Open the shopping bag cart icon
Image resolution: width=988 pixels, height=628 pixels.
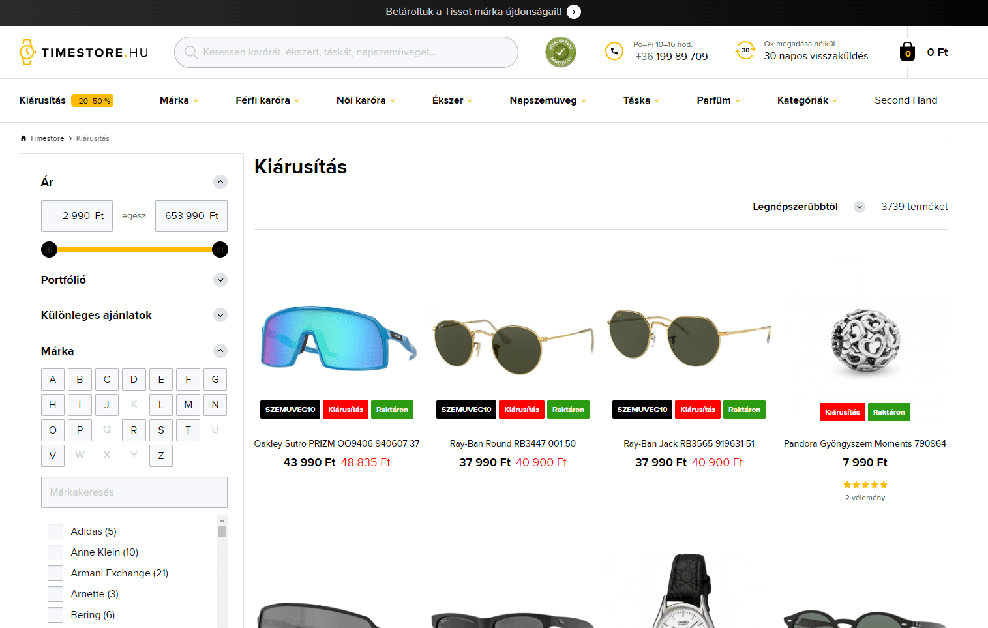[x=907, y=52]
